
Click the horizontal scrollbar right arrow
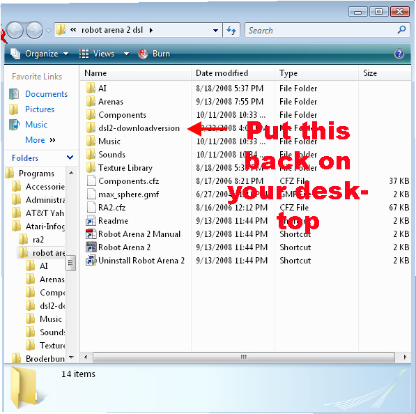coord(405,357)
